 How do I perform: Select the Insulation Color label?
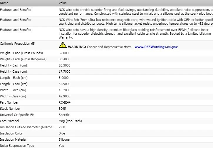tap(11, 133)
